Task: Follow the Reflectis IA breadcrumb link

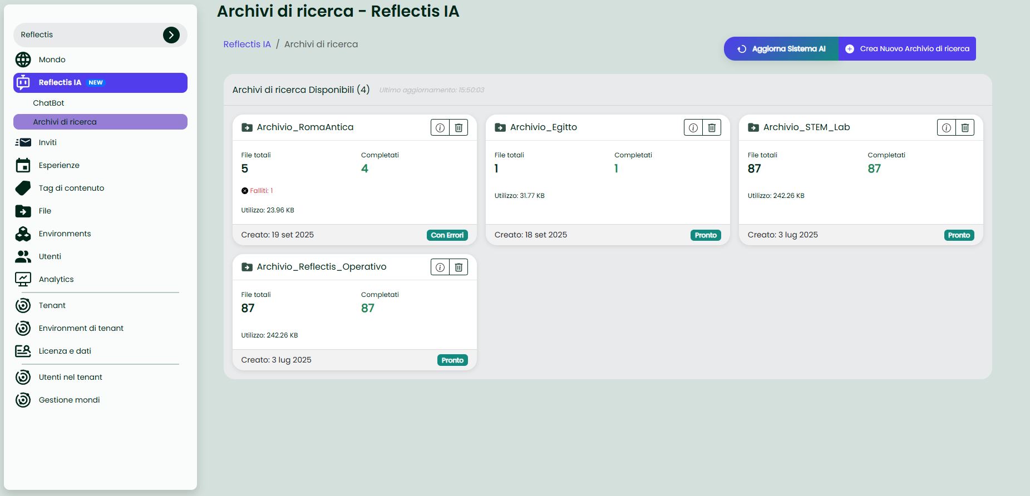Action: [247, 44]
